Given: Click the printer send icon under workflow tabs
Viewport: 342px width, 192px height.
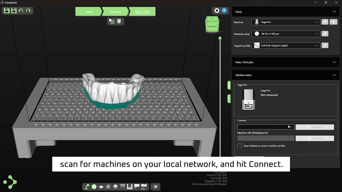Looking at the screenshot, I should tap(119, 21).
